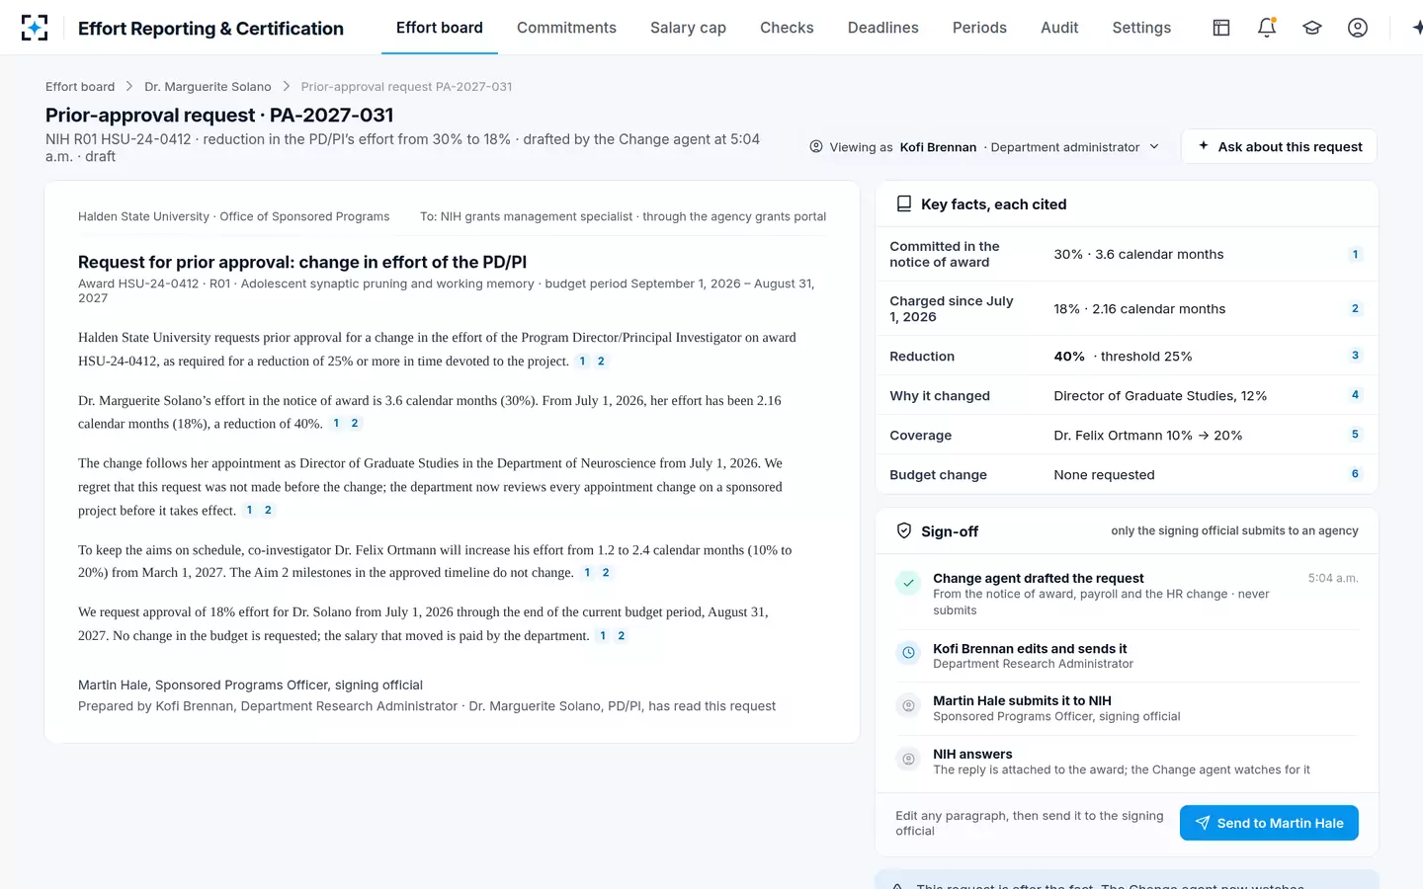Follow Dr. Marguerite Solano breadcrumb link
This screenshot has height=889, width=1423.
pyautogui.click(x=208, y=87)
